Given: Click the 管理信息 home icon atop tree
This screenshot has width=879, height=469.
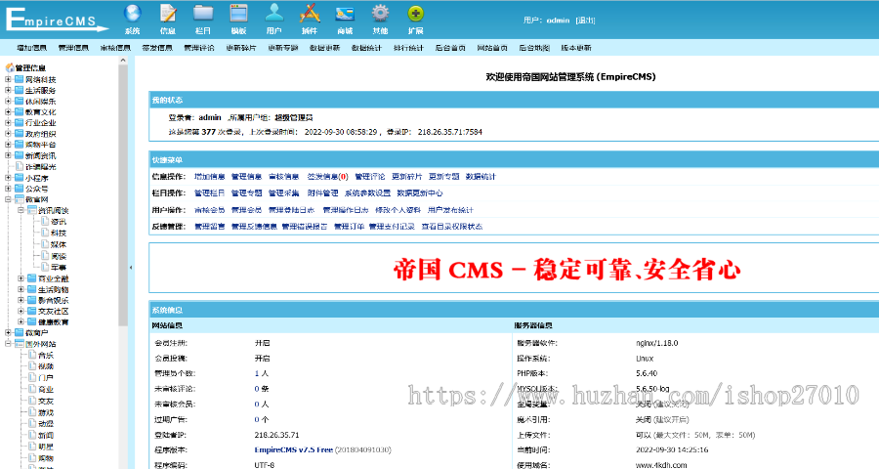Looking at the screenshot, I should coord(10,67).
